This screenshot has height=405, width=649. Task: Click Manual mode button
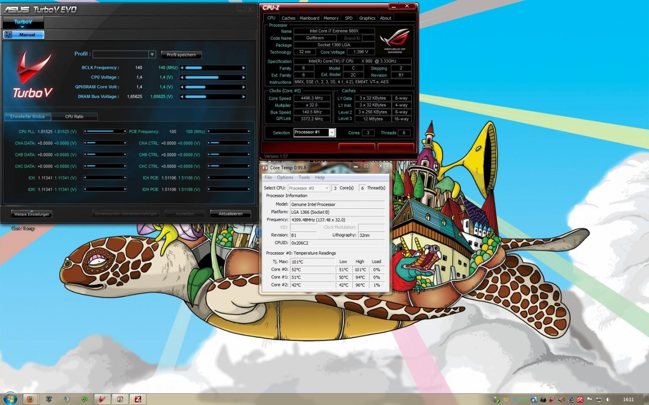(24, 35)
